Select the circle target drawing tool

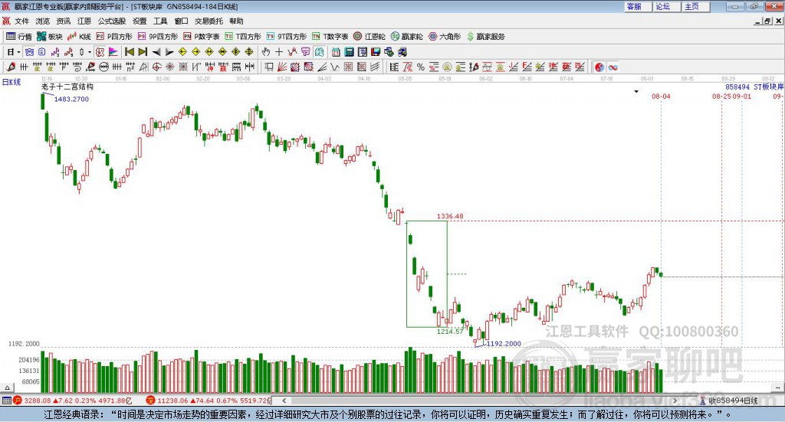pos(156,67)
